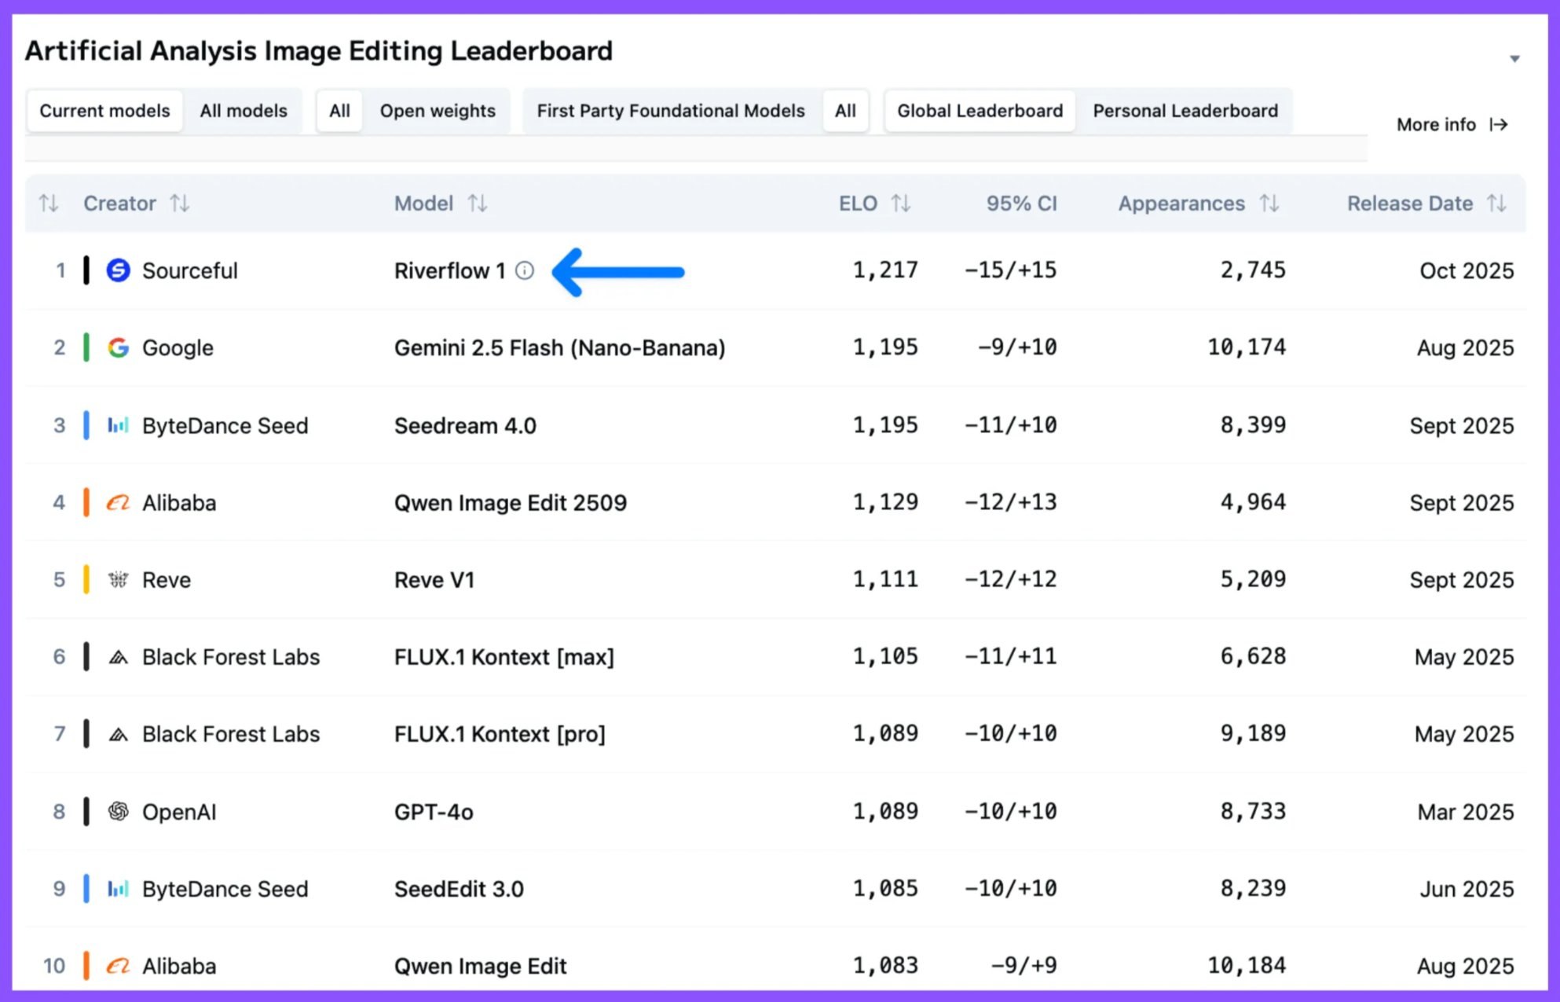This screenshot has height=1002, width=1560.
Task: Sort the Model column using its arrows
Action: tap(478, 204)
